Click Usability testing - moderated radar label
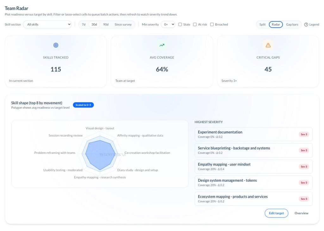 (x=63, y=170)
